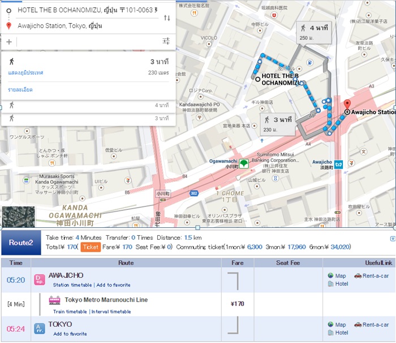Open Train timetable link
The image size is (396, 343).
[x=70, y=312]
